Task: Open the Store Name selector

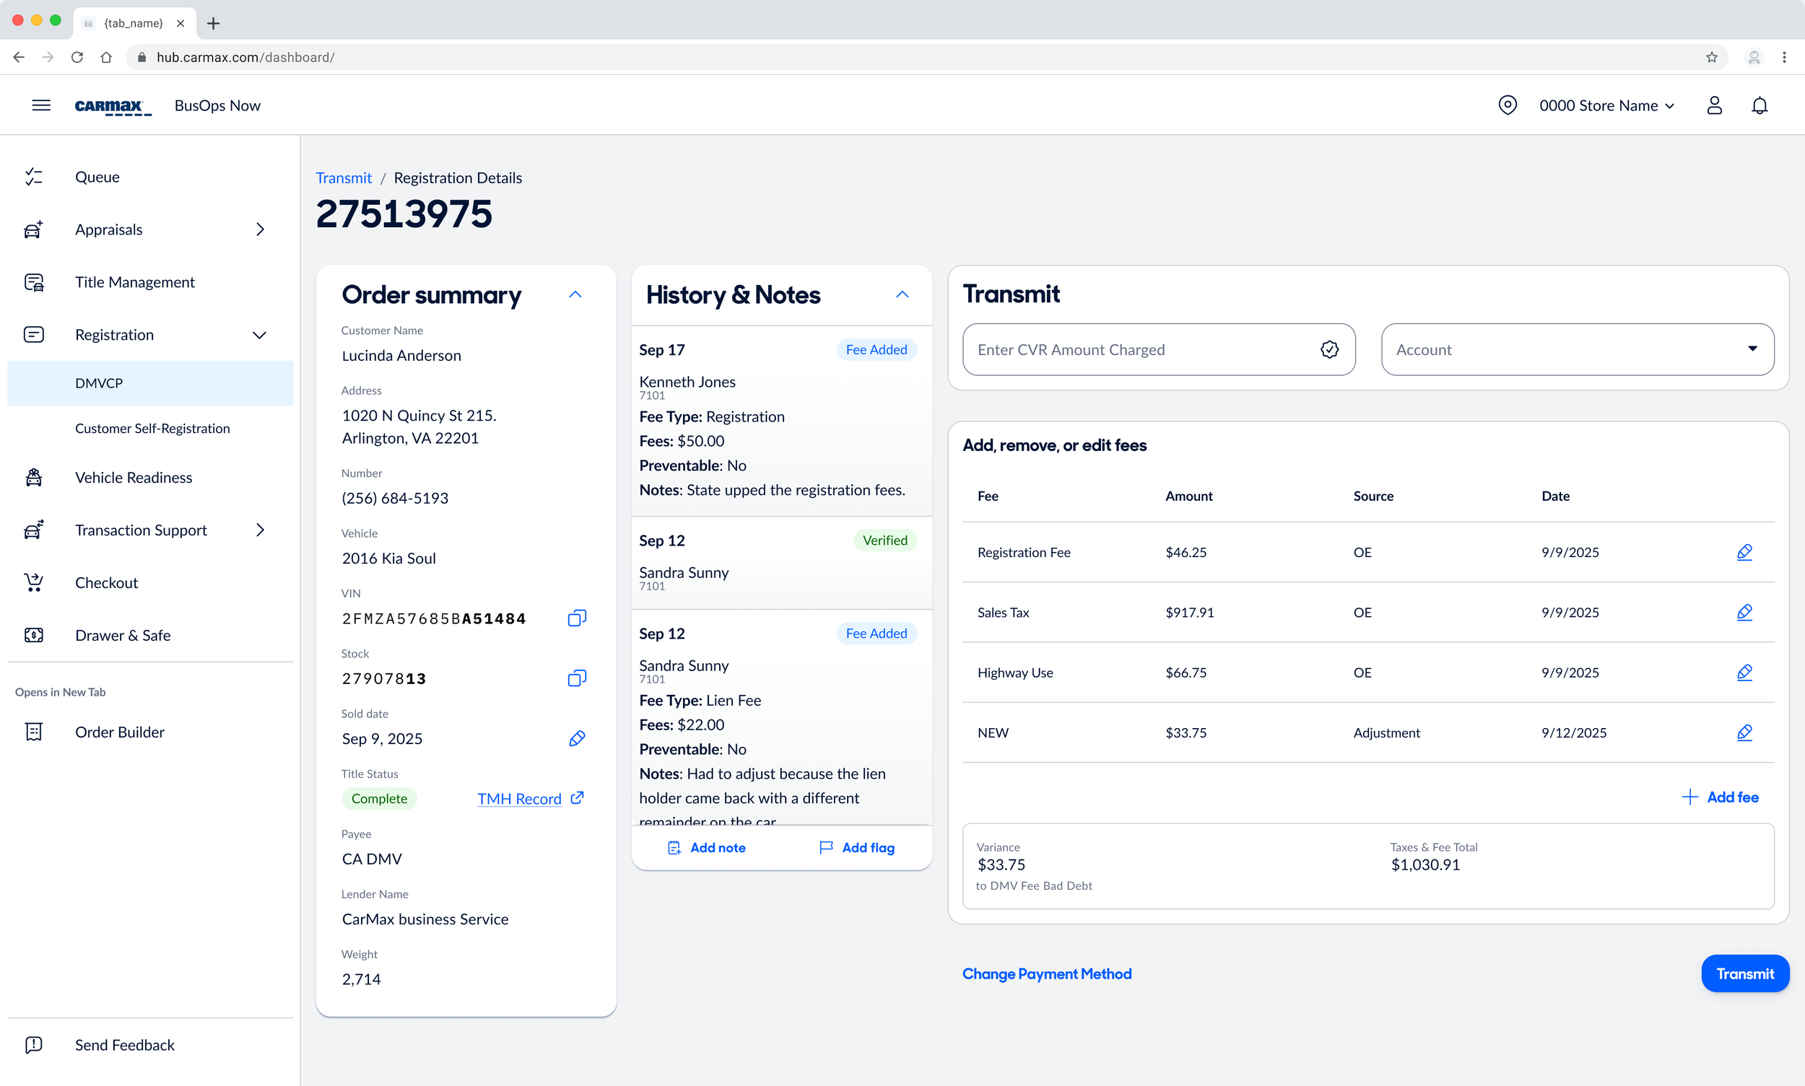Action: pos(1606,105)
